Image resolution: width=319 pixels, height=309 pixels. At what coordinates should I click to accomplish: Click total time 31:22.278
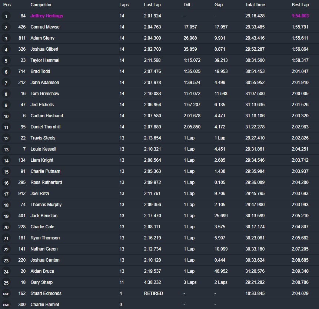point(255,127)
